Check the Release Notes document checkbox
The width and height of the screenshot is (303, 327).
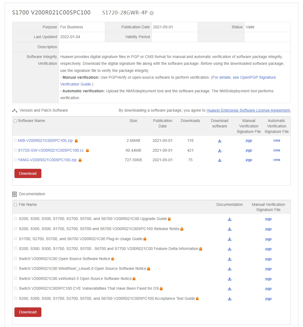pos(15,228)
